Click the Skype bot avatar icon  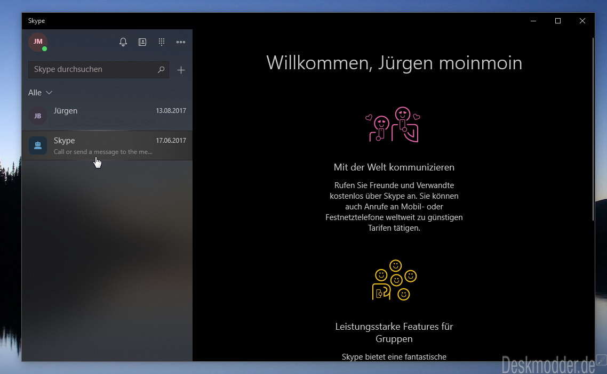[x=37, y=145]
